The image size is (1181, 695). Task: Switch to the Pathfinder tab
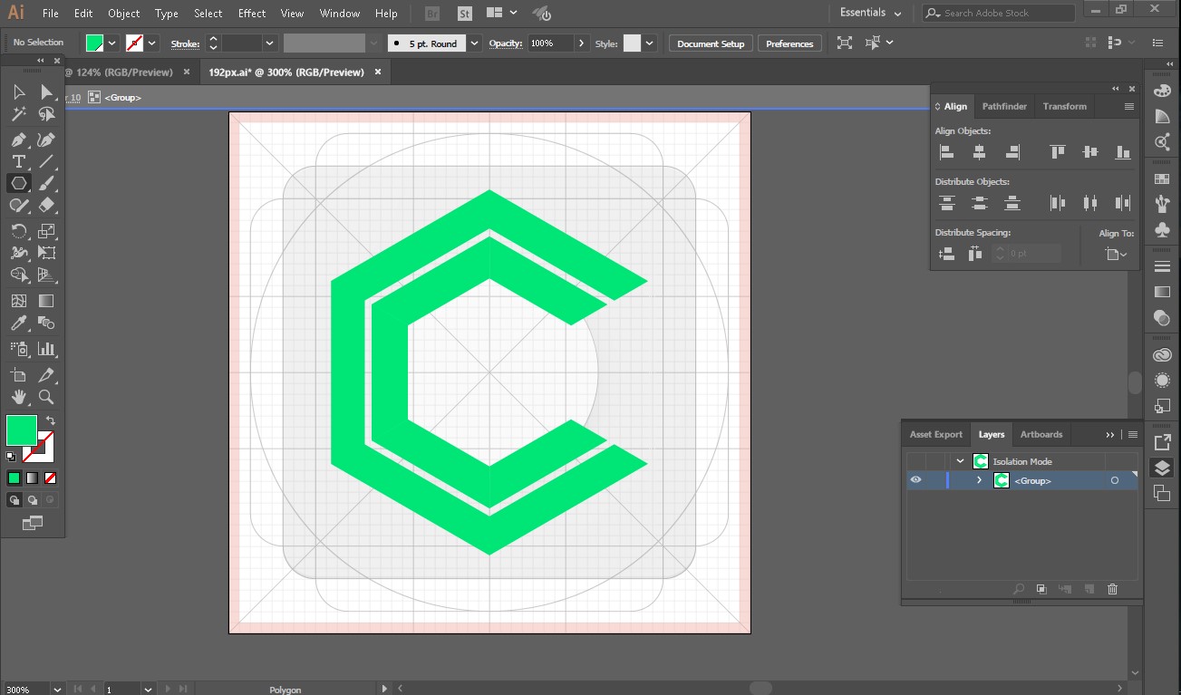tap(1004, 106)
